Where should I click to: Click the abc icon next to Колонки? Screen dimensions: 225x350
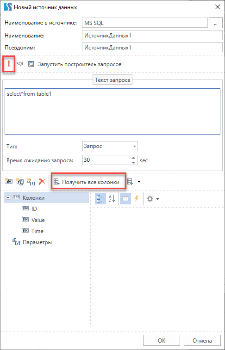17,197
